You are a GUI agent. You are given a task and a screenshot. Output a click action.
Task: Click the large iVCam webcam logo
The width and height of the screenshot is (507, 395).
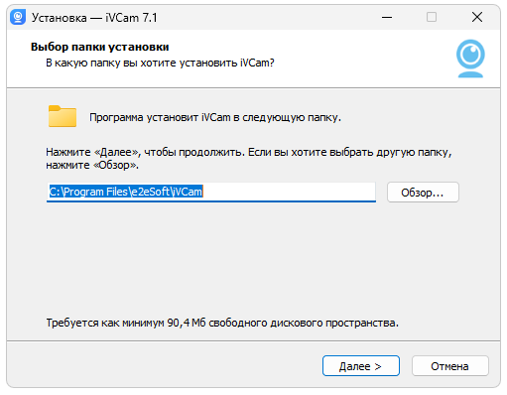[470, 59]
